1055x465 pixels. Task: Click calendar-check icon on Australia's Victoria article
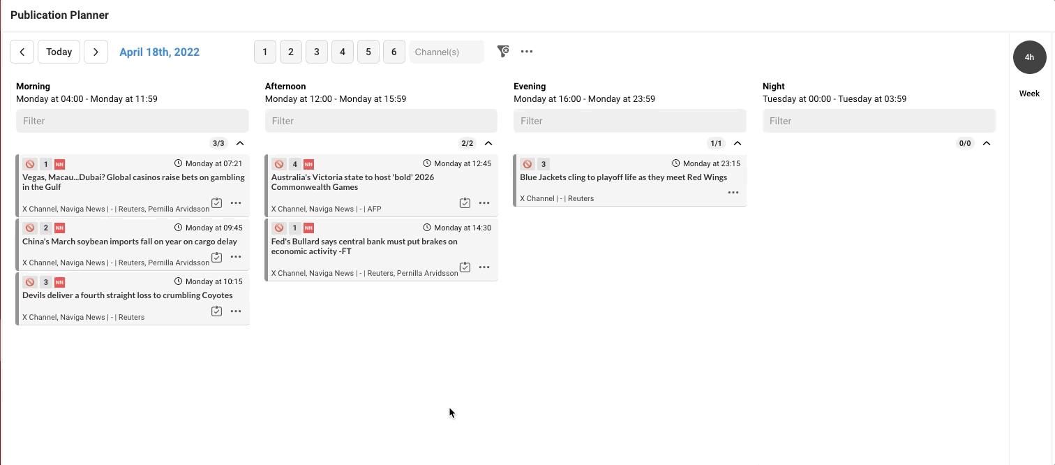465,203
